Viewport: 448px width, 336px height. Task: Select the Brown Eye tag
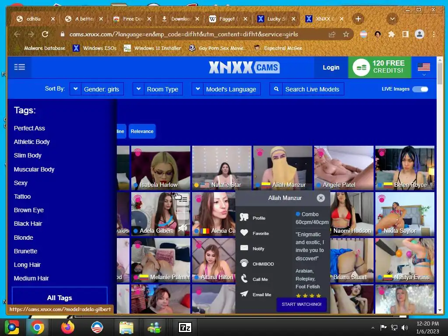29,210
